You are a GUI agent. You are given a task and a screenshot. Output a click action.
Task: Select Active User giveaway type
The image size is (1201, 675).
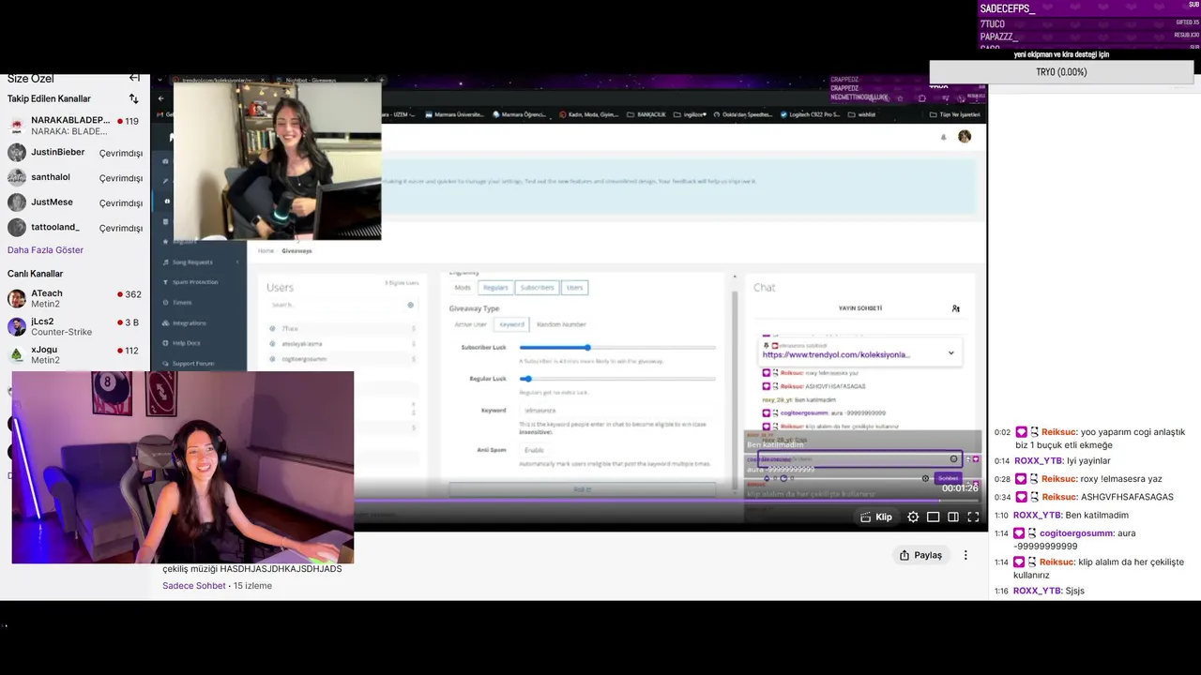click(471, 324)
